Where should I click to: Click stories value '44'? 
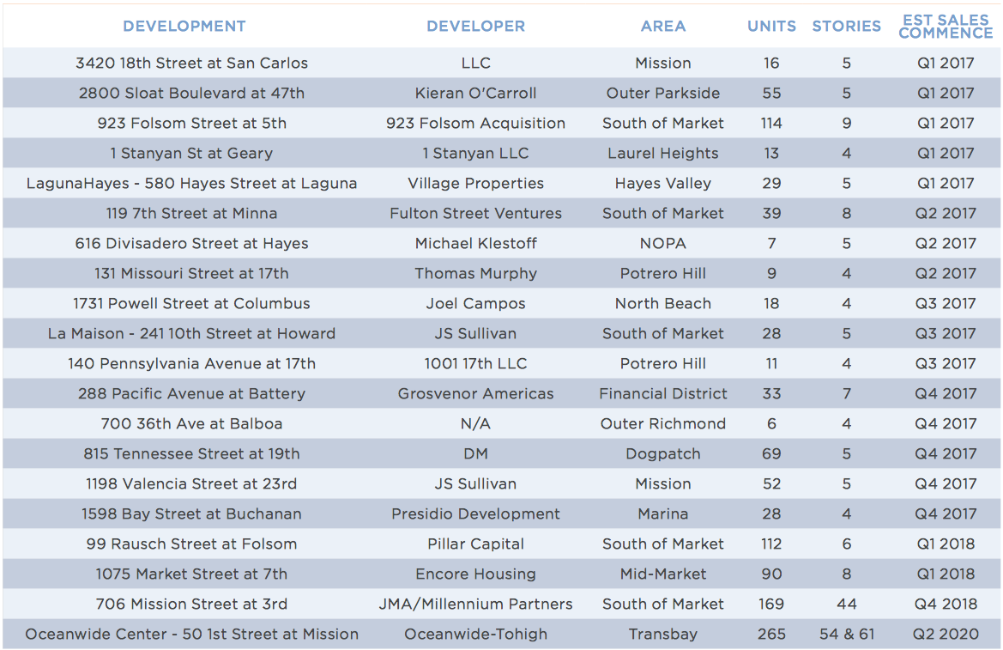(x=846, y=604)
